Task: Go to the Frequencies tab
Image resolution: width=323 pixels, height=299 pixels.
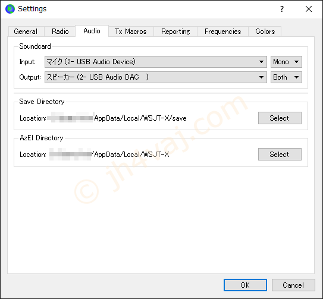Action: pyautogui.click(x=223, y=32)
